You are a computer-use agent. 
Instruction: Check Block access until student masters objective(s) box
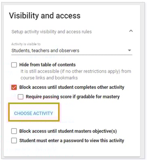pos(14,131)
